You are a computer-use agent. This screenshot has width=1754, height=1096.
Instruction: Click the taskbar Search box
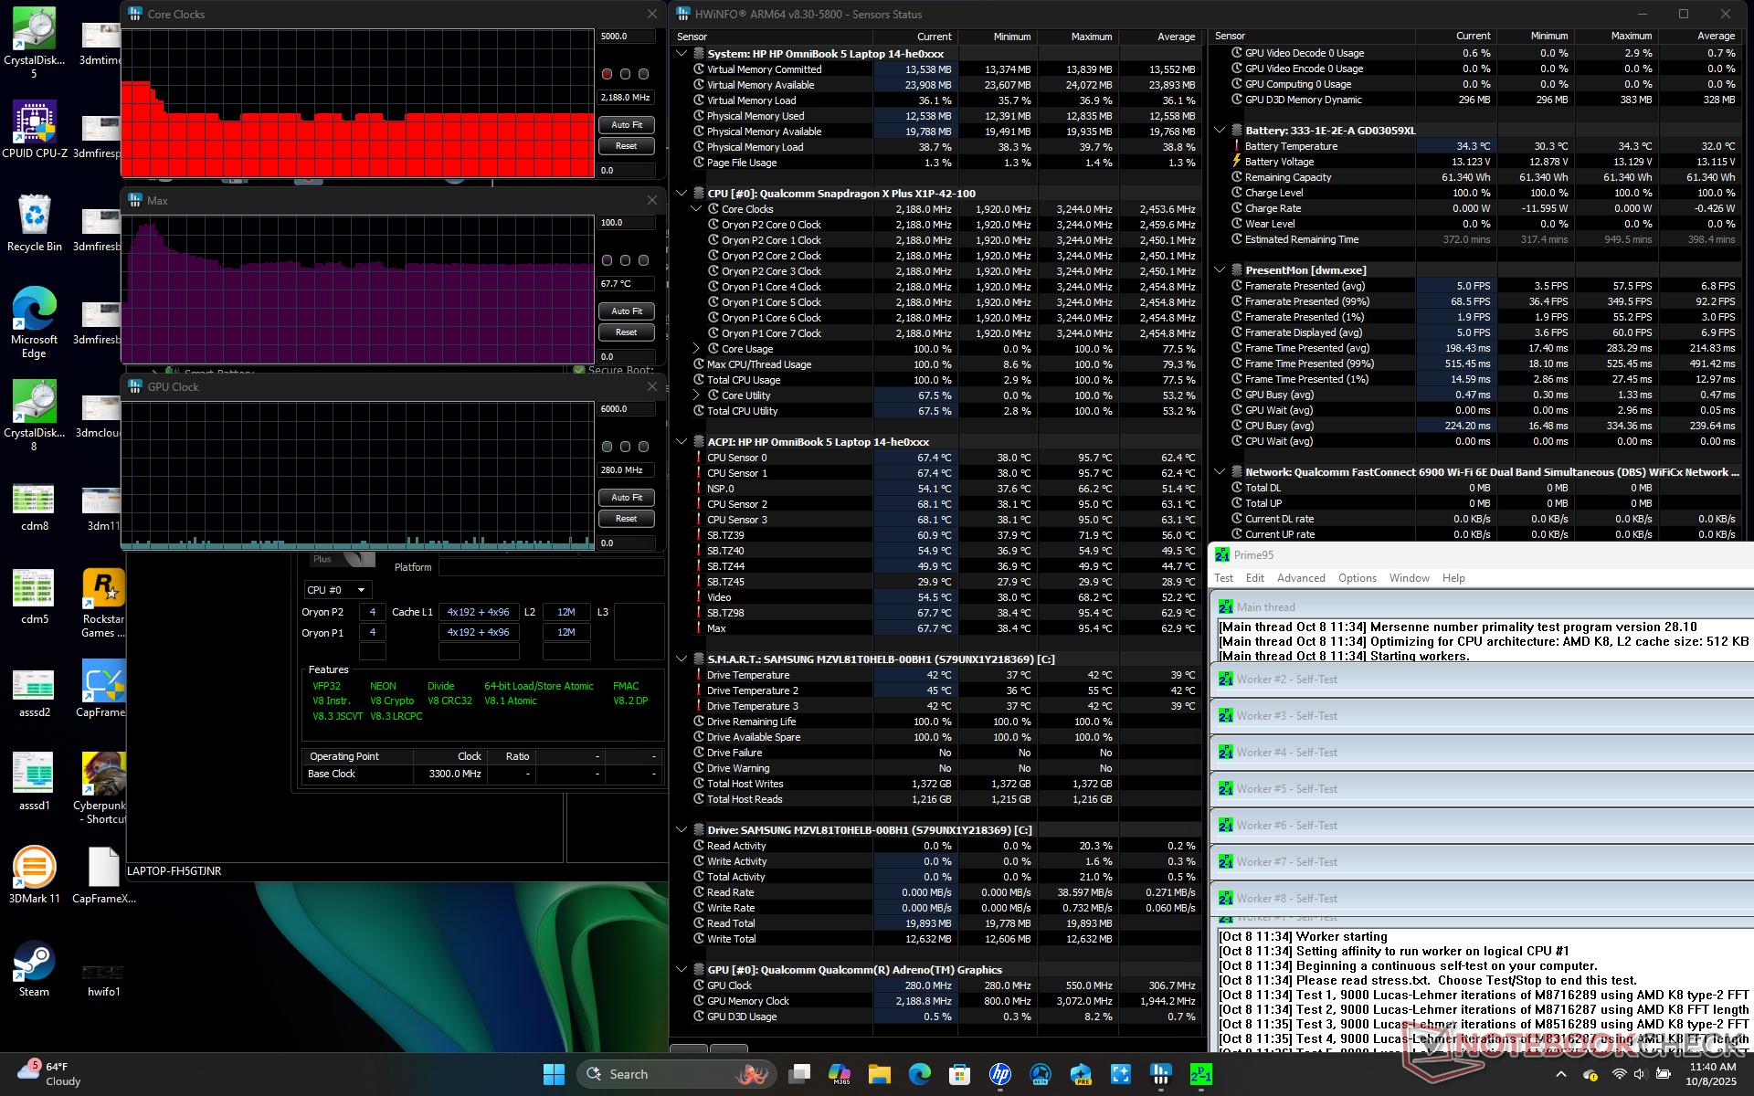tap(676, 1075)
